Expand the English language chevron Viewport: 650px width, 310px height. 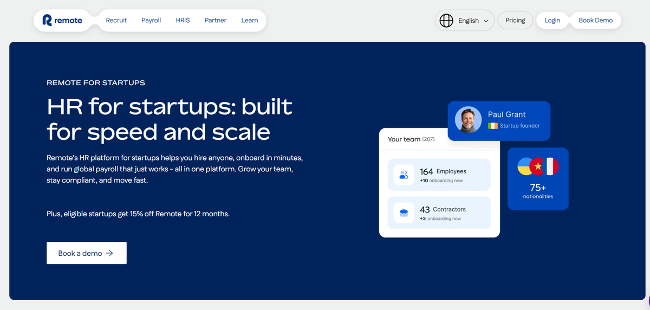point(486,21)
